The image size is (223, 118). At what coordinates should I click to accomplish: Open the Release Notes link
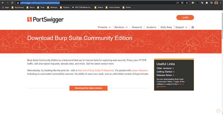165,75
